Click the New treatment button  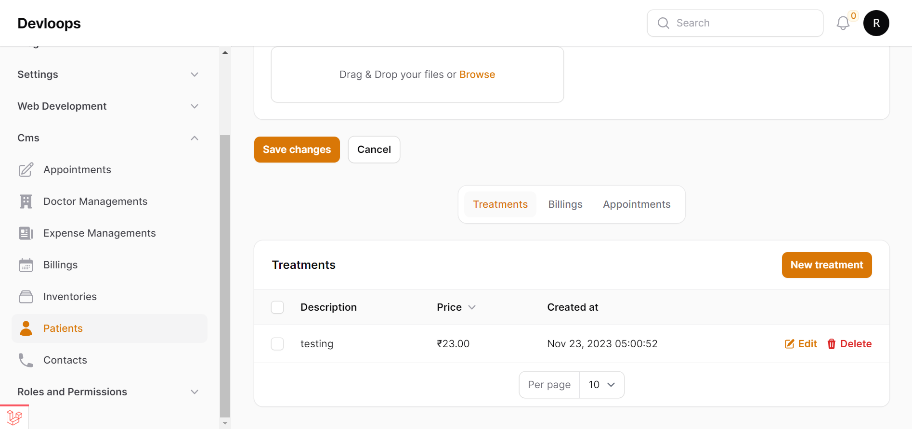point(826,265)
